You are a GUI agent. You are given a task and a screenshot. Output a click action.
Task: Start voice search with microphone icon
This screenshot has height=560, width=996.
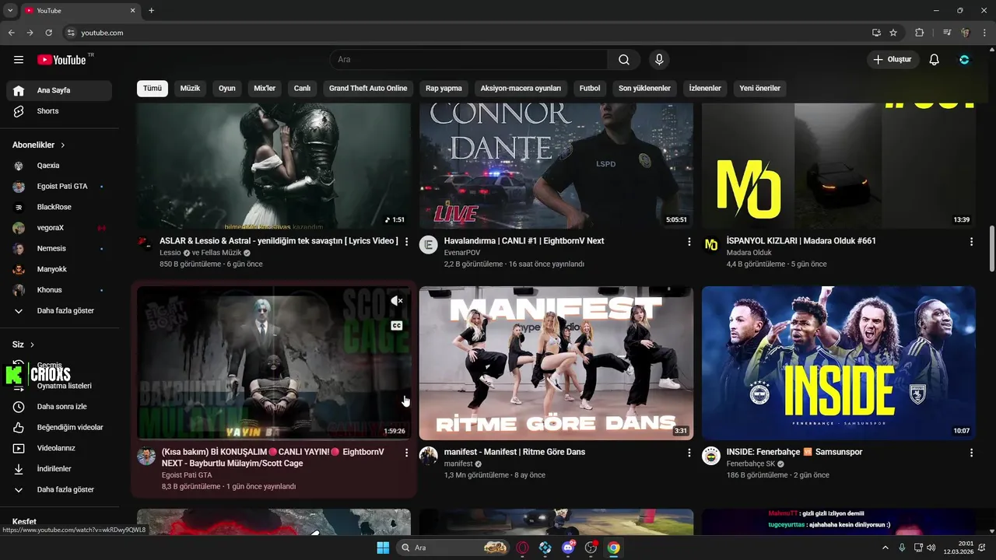[x=659, y=60]
